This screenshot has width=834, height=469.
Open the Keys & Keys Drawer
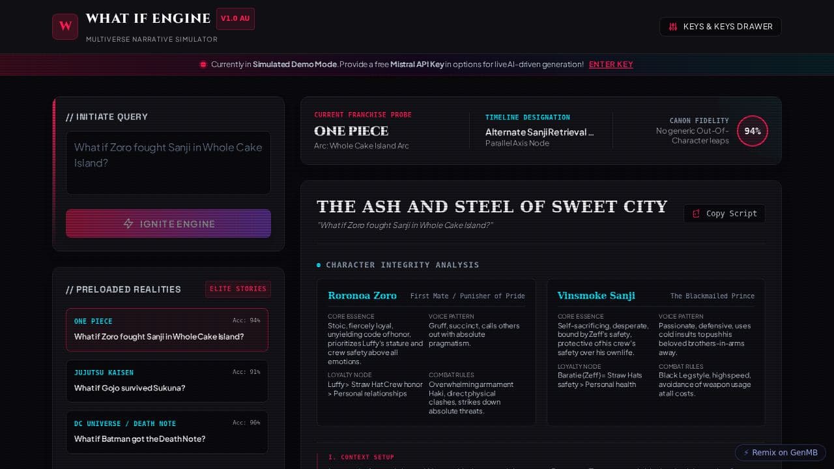click(x=721, y=27)
